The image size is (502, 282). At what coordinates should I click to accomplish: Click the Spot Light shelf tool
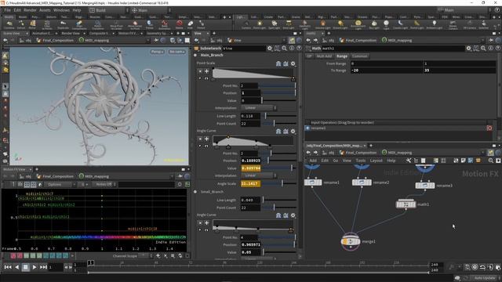click(274, 25)
